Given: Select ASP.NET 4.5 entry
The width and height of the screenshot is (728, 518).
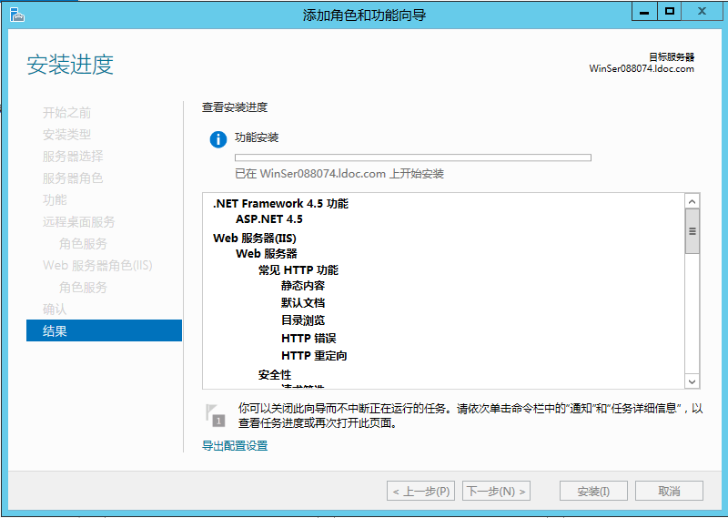Looking at the screenshot, I should (x=269, y=218).
